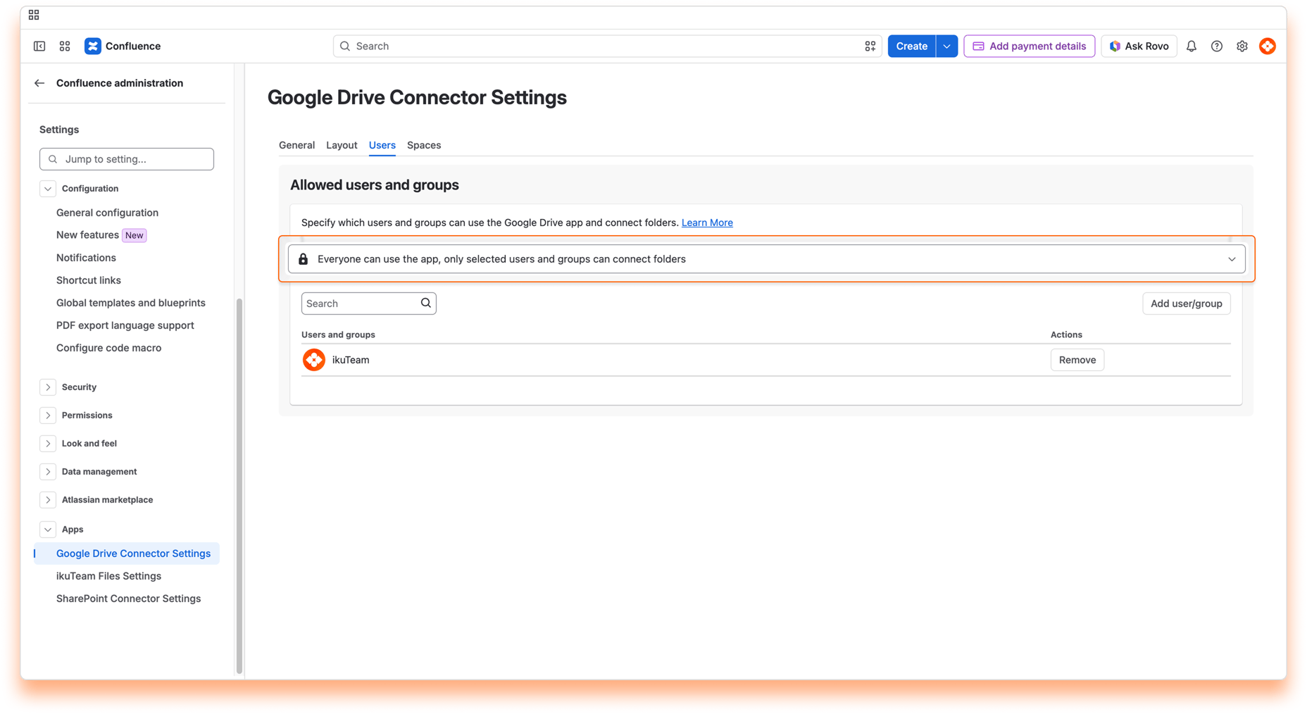Open the help question mark icon

pyautogui.click(x=1216, y=46)
